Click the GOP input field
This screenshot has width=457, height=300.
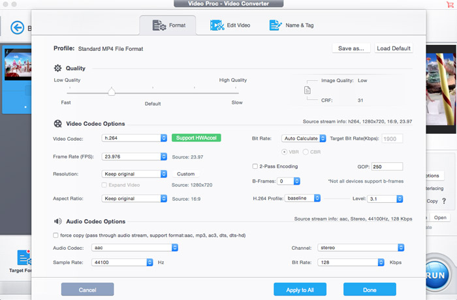click(387, 166)
